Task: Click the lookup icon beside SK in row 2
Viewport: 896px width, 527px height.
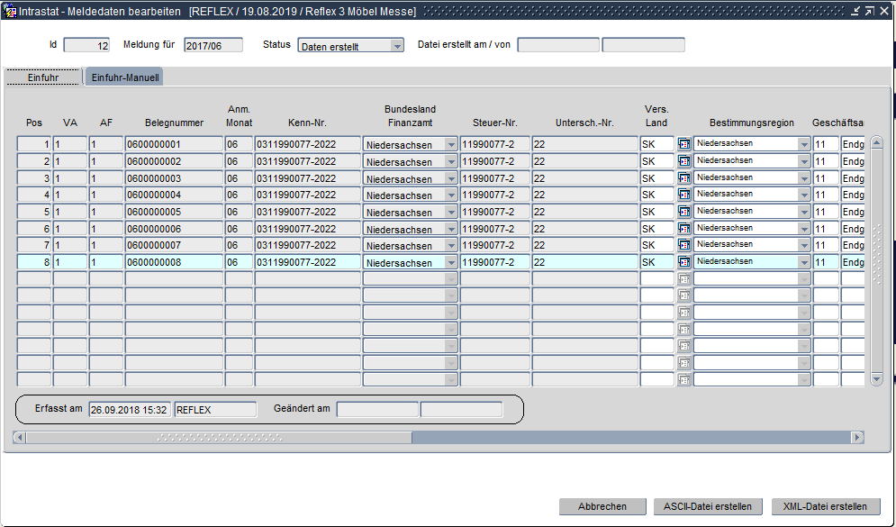Action: (x=684, y=161)
